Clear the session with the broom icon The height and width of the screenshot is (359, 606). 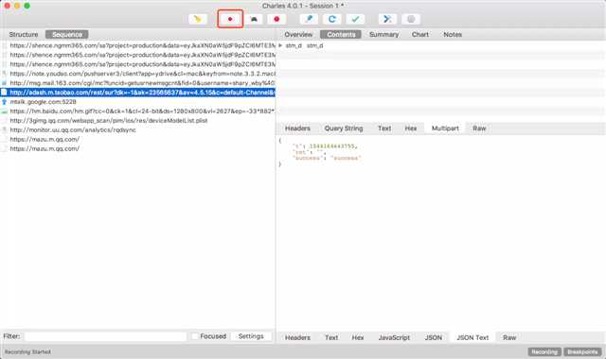(x=198, y=19)
